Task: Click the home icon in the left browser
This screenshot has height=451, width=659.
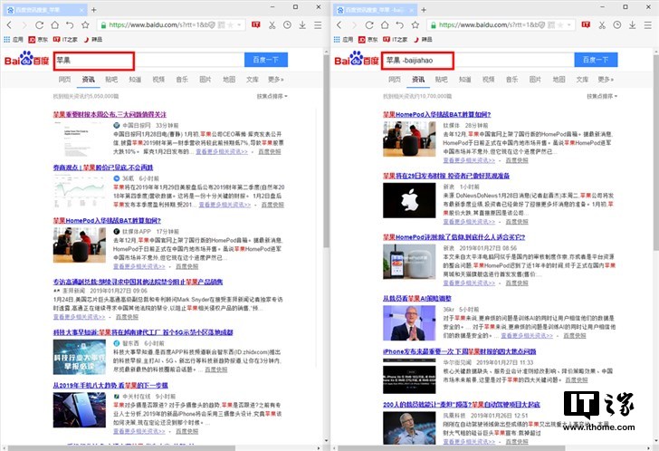Action: point(54,24)
